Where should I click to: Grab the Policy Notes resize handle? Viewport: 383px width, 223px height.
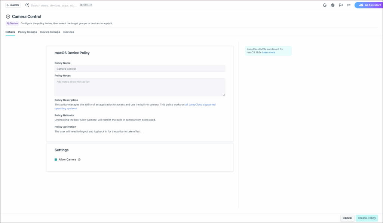(224, 95)
